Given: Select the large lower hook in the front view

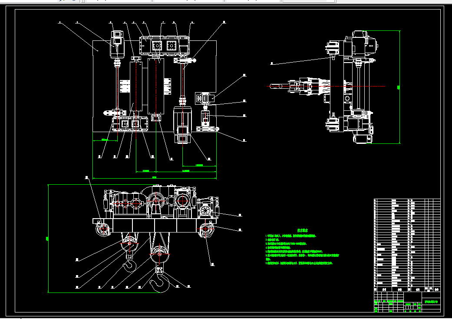Looking at the screenshot, I should [159, 283].
